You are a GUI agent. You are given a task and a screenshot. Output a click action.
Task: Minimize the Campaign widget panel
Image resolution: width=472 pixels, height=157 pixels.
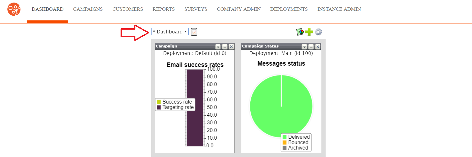[225, 47]
